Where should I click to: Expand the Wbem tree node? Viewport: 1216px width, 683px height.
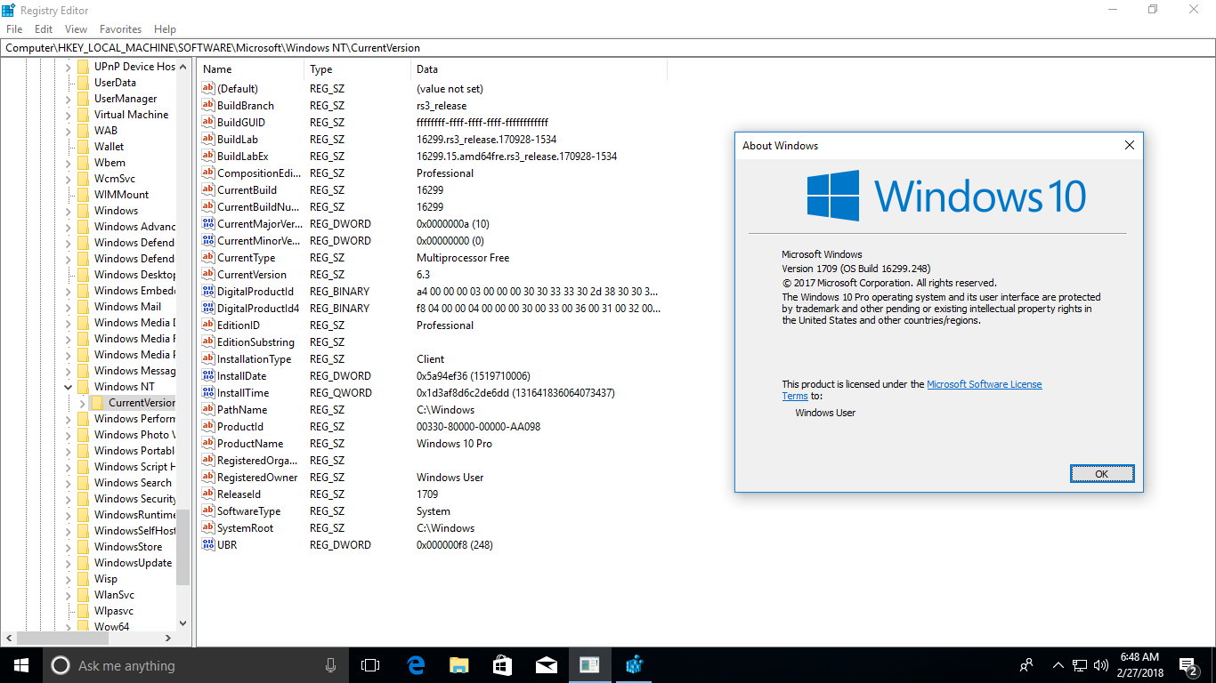click(69, 163)
